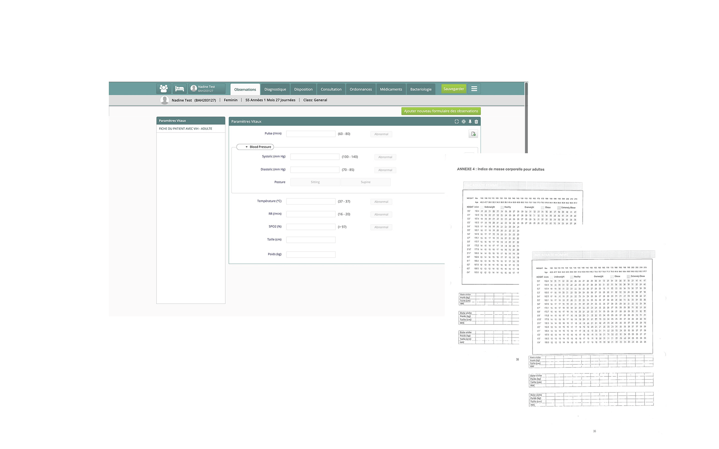The width and height of the screenshot is (719, 449).
Task: Pin the Paramètres Vitaux form
Action: 470,122
